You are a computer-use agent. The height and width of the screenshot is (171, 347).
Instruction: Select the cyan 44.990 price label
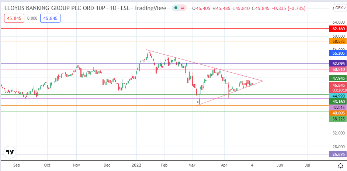click(338, 96)
